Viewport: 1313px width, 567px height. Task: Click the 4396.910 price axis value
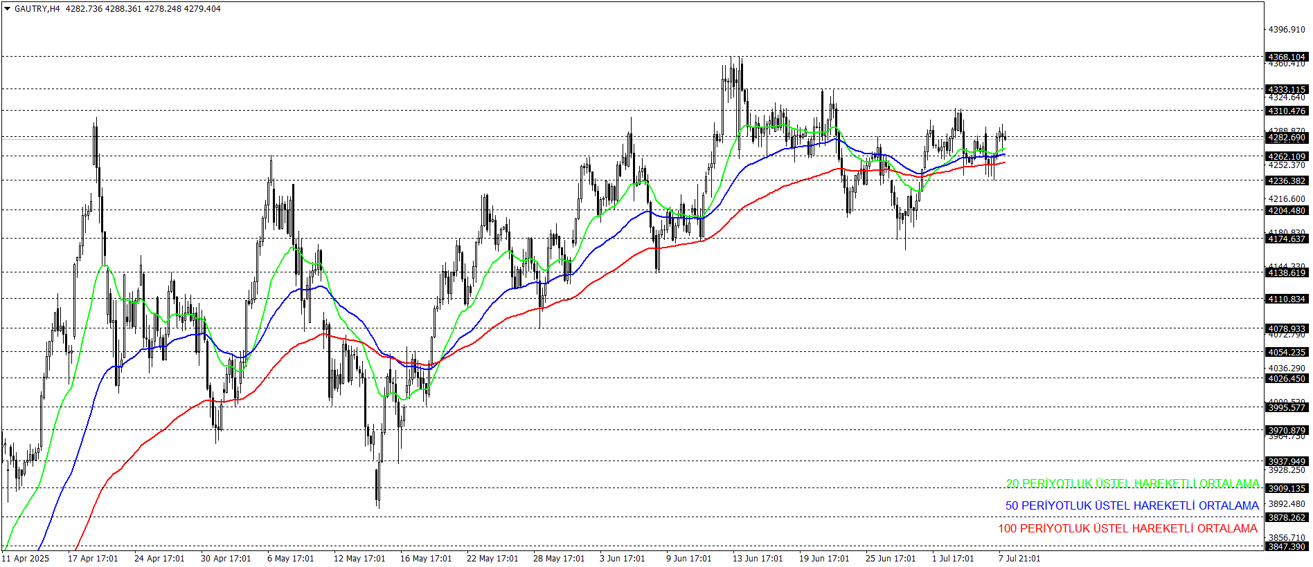click(x=1287, y=30)
